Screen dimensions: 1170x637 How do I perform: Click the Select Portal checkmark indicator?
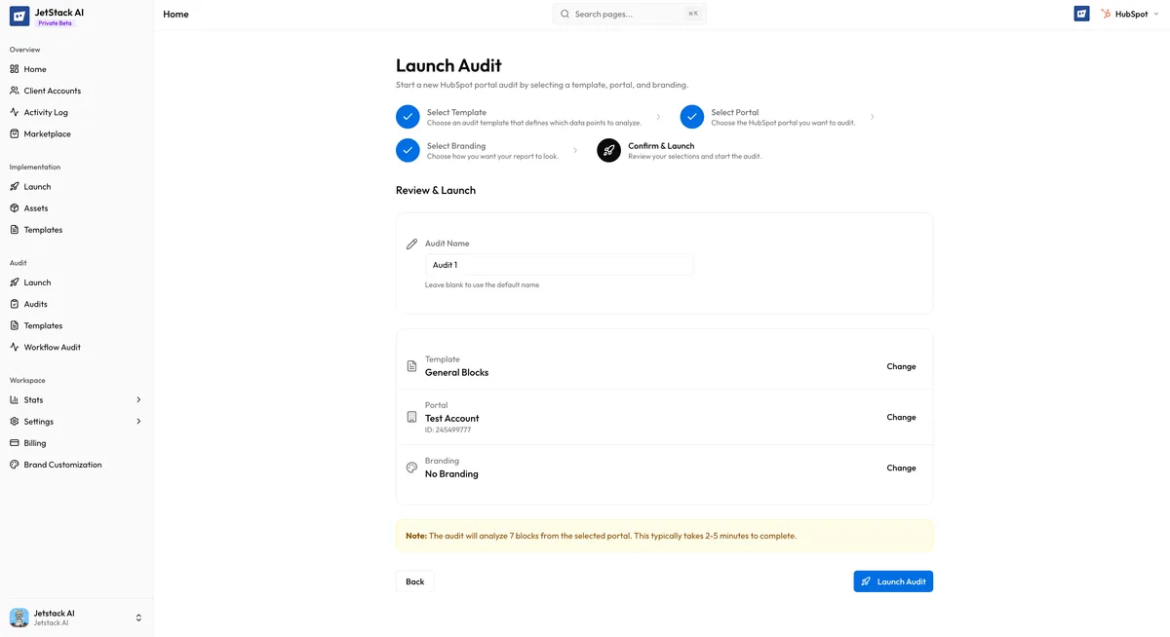[x=692, y=116]
